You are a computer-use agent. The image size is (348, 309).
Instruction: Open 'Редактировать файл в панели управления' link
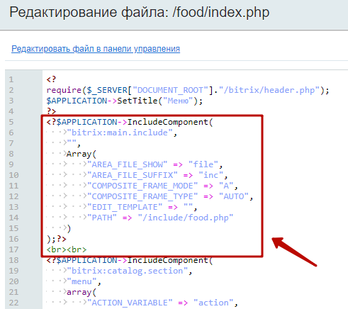[96, 49]
